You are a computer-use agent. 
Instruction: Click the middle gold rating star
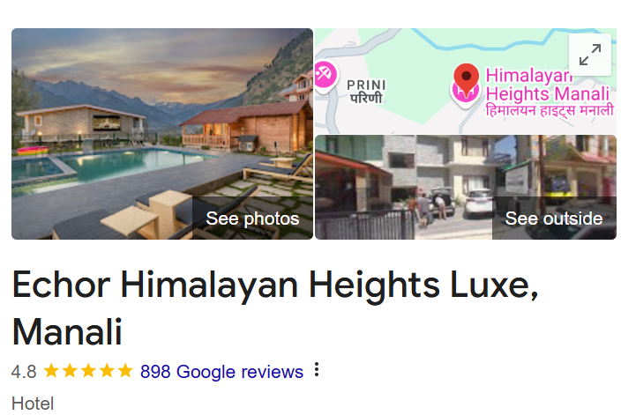(x=88, y=370)
